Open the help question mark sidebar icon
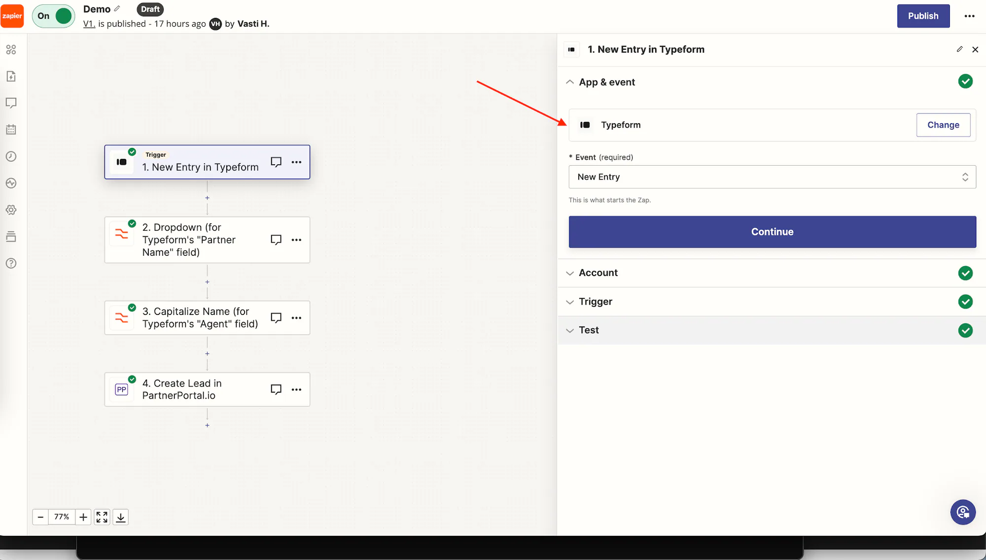Viewport: 986px width, 560px height. point(11,263)
